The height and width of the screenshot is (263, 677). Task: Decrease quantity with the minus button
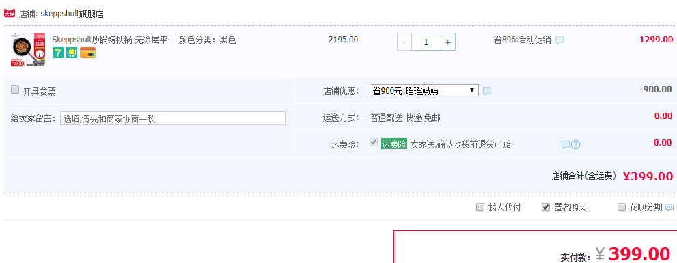point(404,42)
